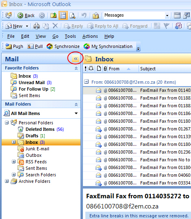The image size is (191, 219).
Task: Expand the RSS Feeds folder
Action: 13,162
